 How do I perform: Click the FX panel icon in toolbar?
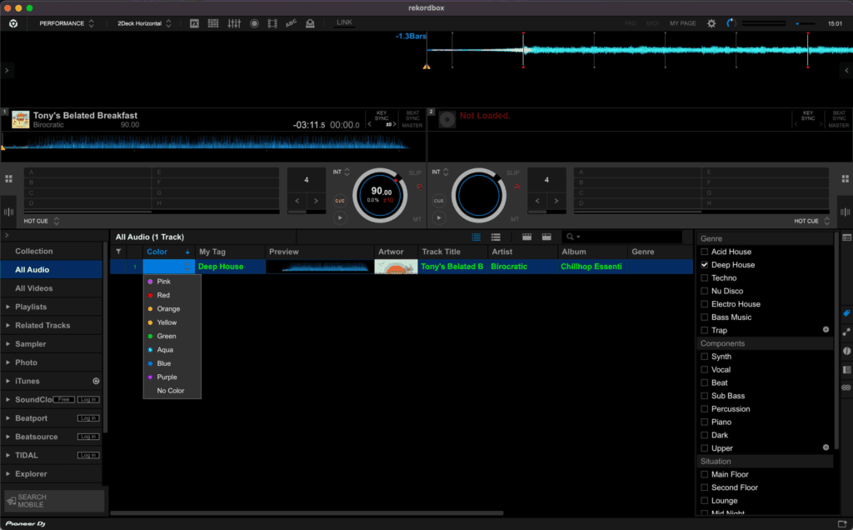click(x=194, y=23)
